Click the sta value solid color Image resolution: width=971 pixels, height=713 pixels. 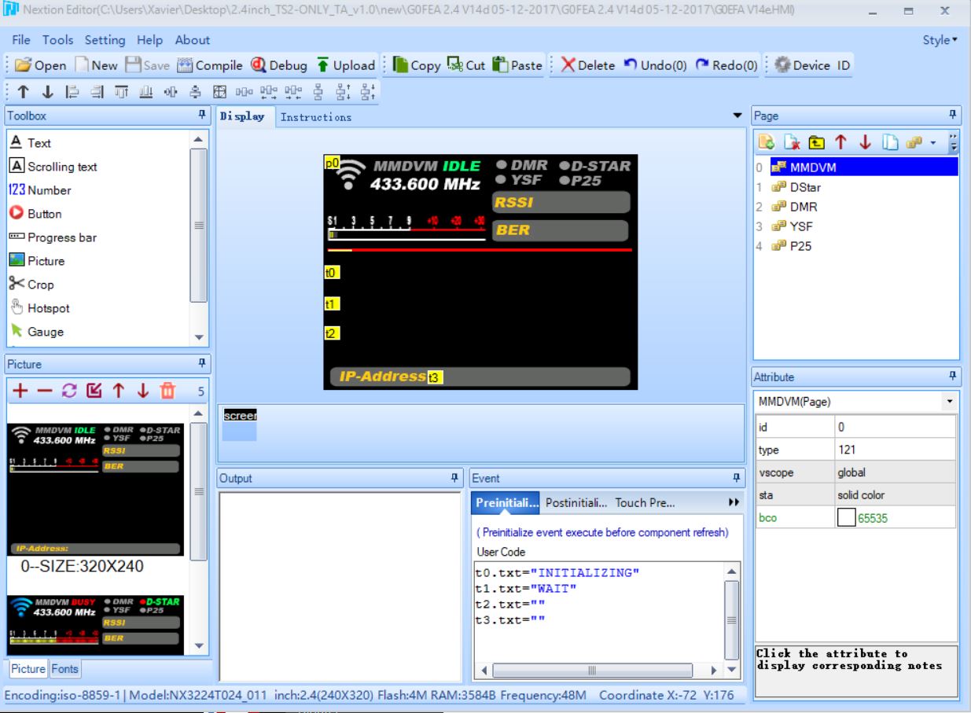pos(895,495)
